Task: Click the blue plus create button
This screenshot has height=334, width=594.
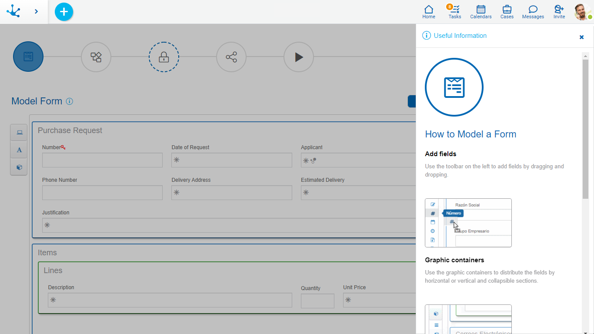Action: pos(64,12)
